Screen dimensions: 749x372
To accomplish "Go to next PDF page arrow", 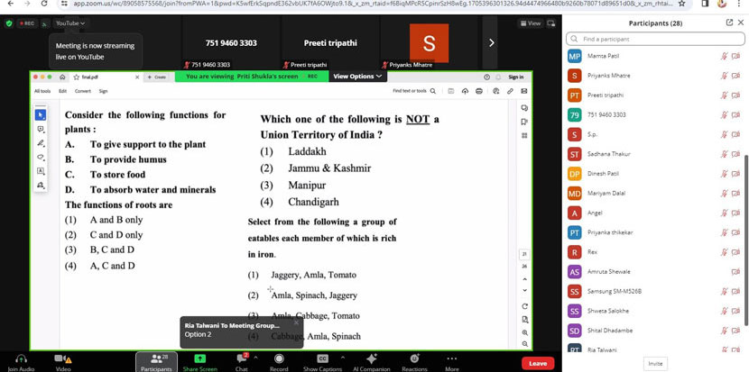I will (525, 290).
